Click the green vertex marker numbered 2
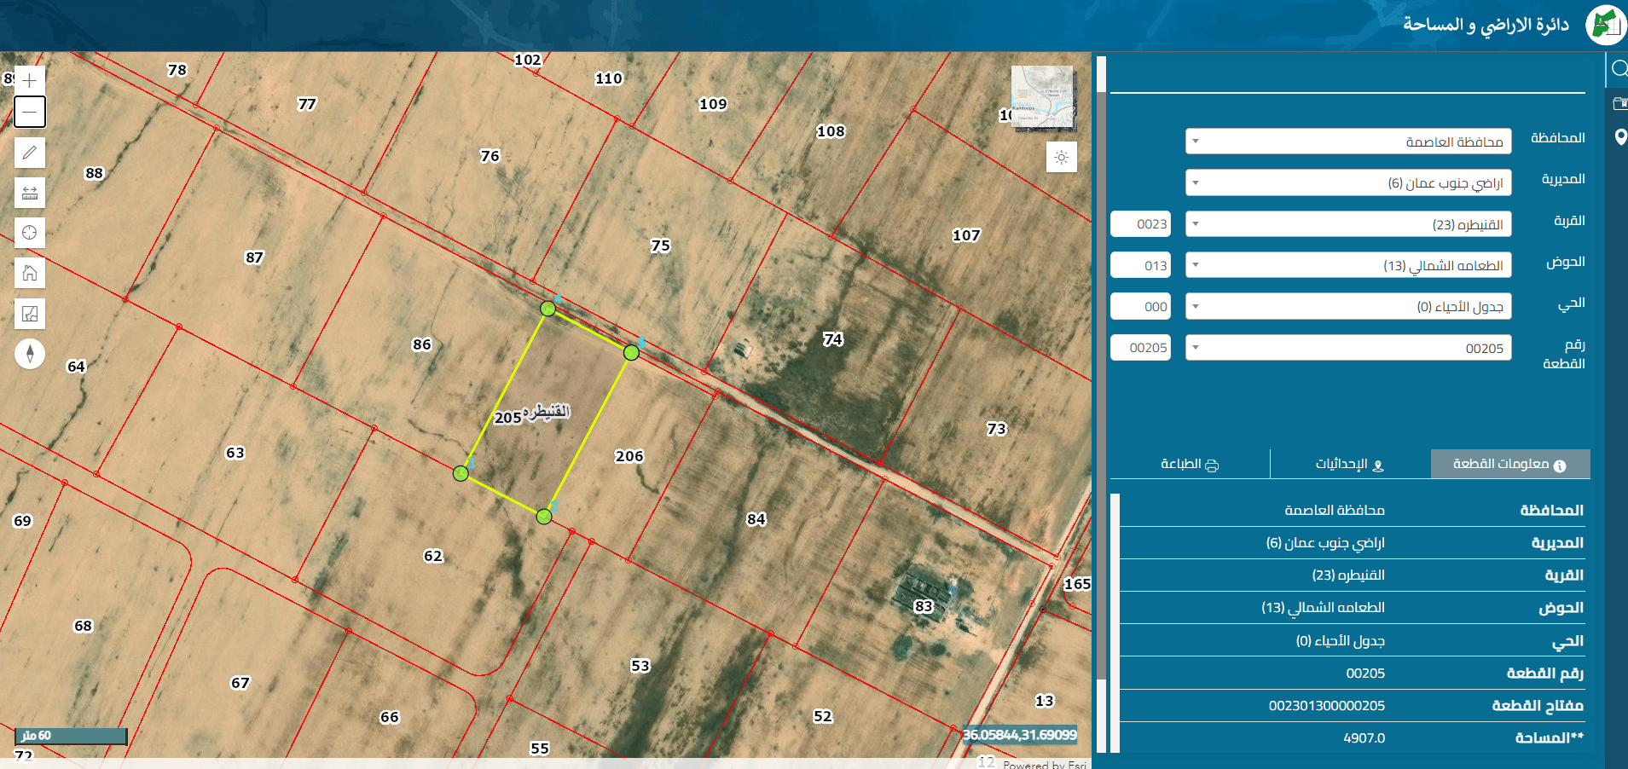 544,516
